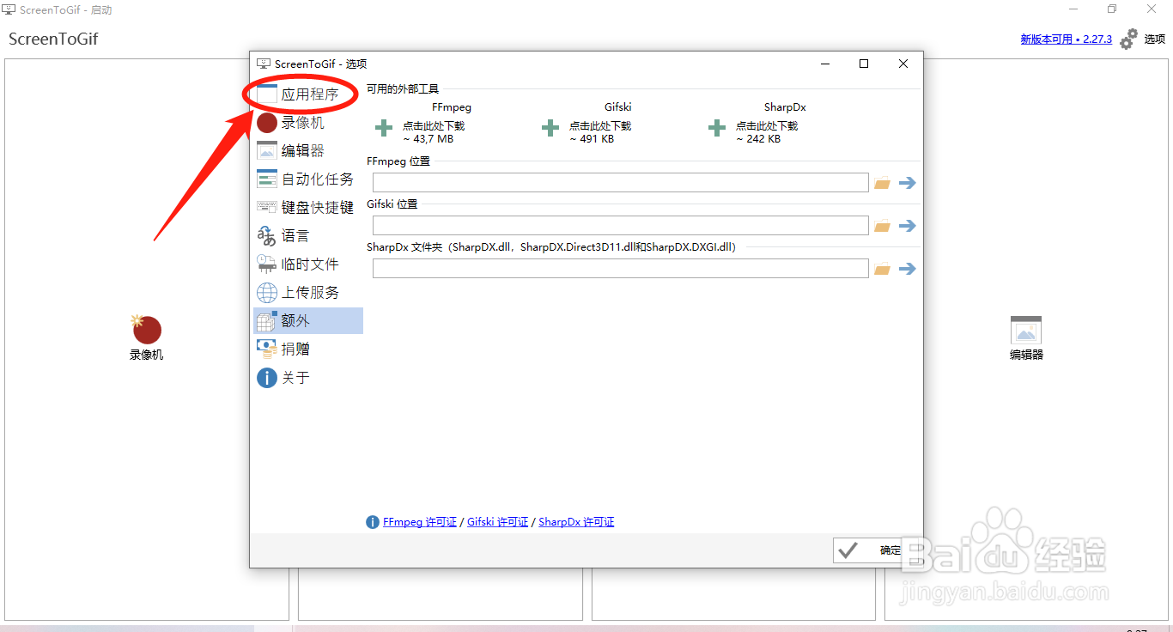Image resolution: width=1173 pixels, height=632 pixels.
Task: Click the green plus to download SharpDx
Action: [x=717, y=129]
